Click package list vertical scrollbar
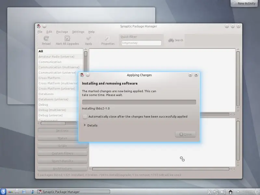This screenshot has height=195, width=260. pos(238,79)
